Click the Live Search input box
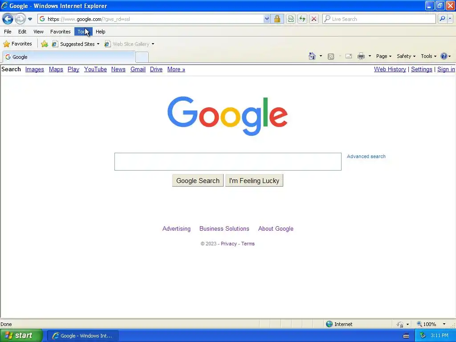Image resolution: width=456 pixels, height=342 pixels. click(379, 19)
